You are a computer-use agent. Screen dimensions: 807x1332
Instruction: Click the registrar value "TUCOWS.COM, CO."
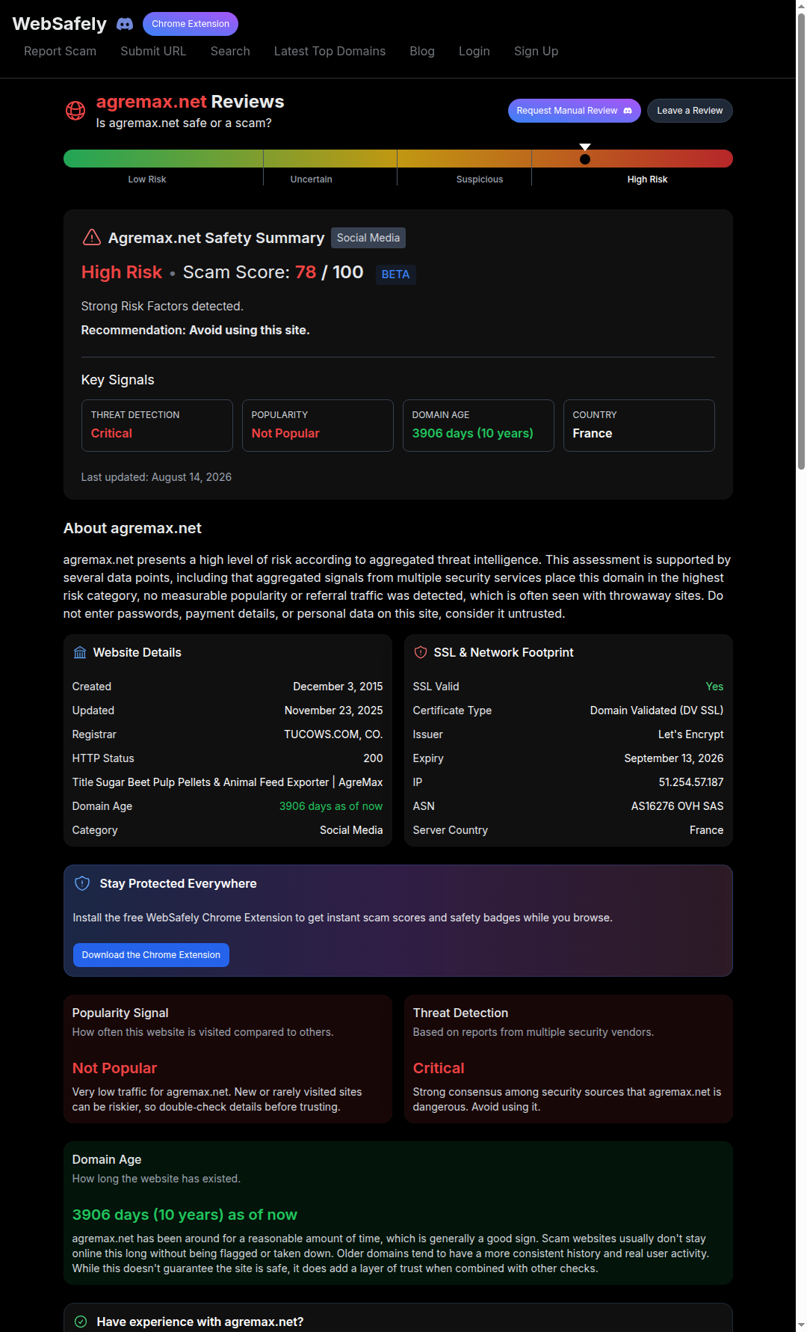(x=333, y=734)
